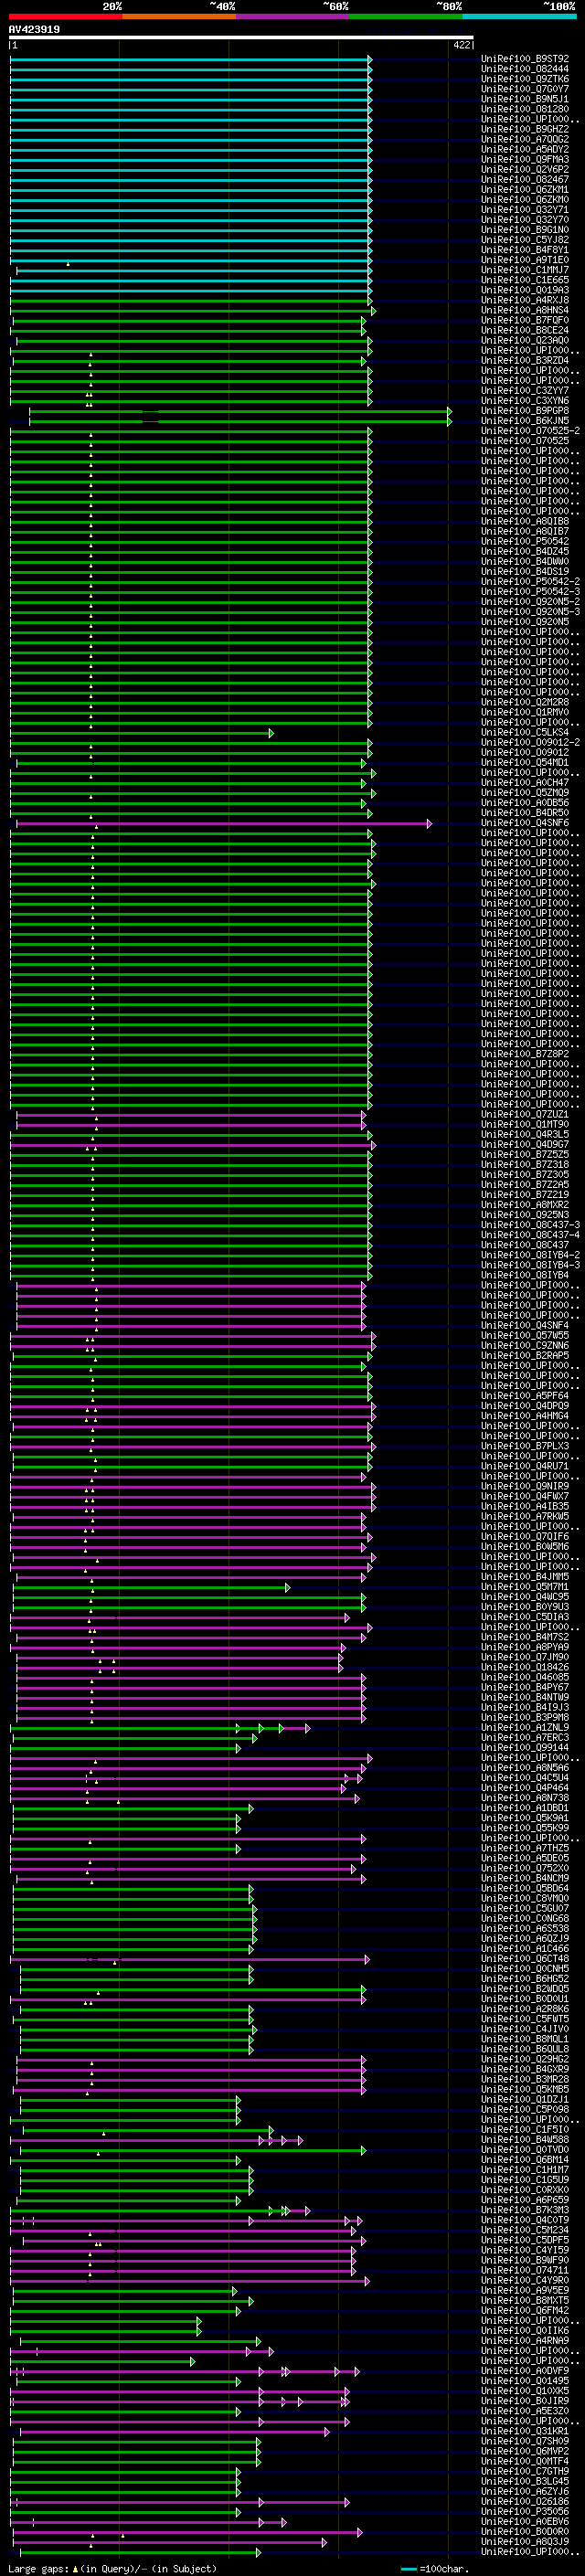Select hit label UniRef100_A8HNS4
This screenshot has width=585, height=2576.
[x=525, y=310]
